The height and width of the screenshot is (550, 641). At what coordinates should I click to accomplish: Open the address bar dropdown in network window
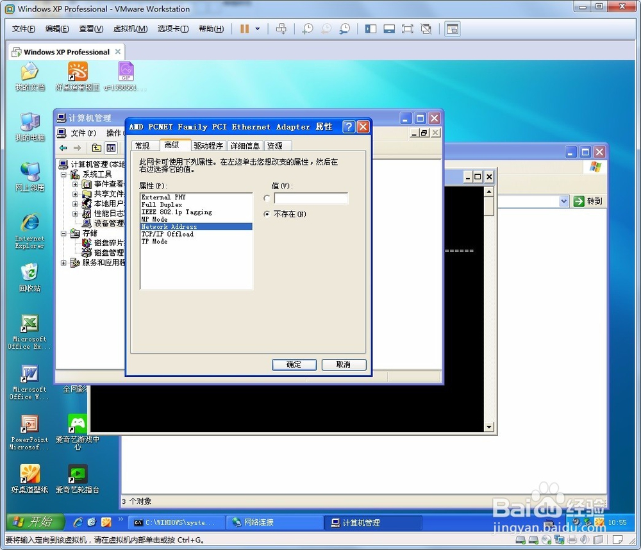(x=564, y=201)
